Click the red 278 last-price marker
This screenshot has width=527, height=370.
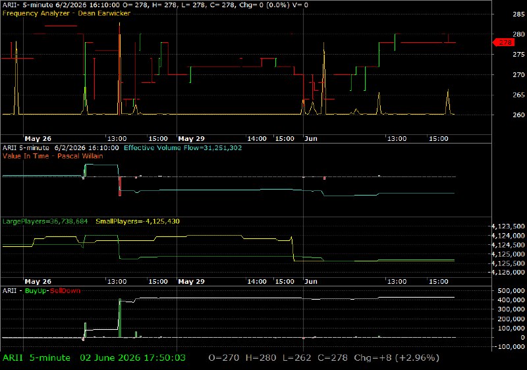pos(504,42)
